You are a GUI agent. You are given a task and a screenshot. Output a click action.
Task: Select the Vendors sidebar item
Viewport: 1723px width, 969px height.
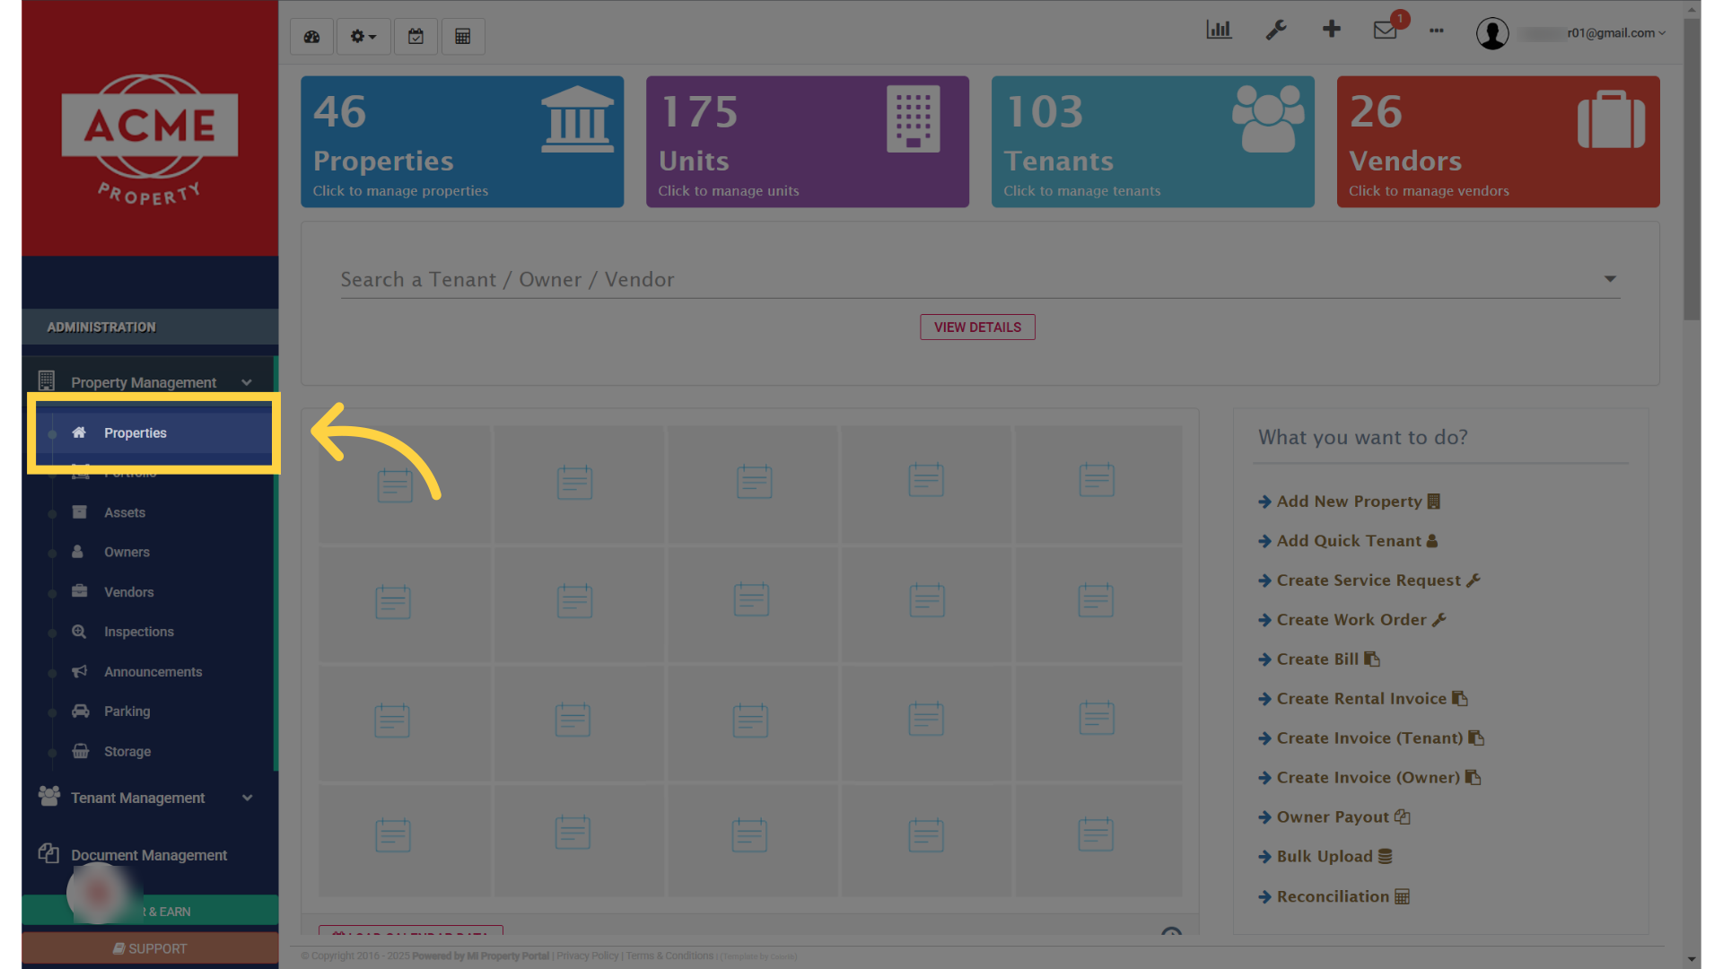pos(127,591)
